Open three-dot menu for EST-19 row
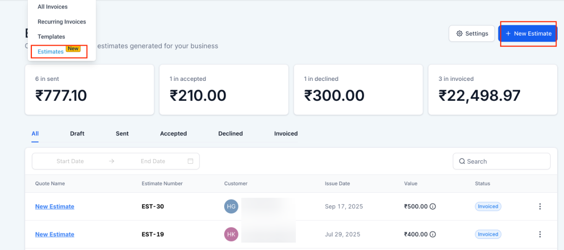This screenshot has width=564, height=250. pyautogui.click(x=540, y=234)
